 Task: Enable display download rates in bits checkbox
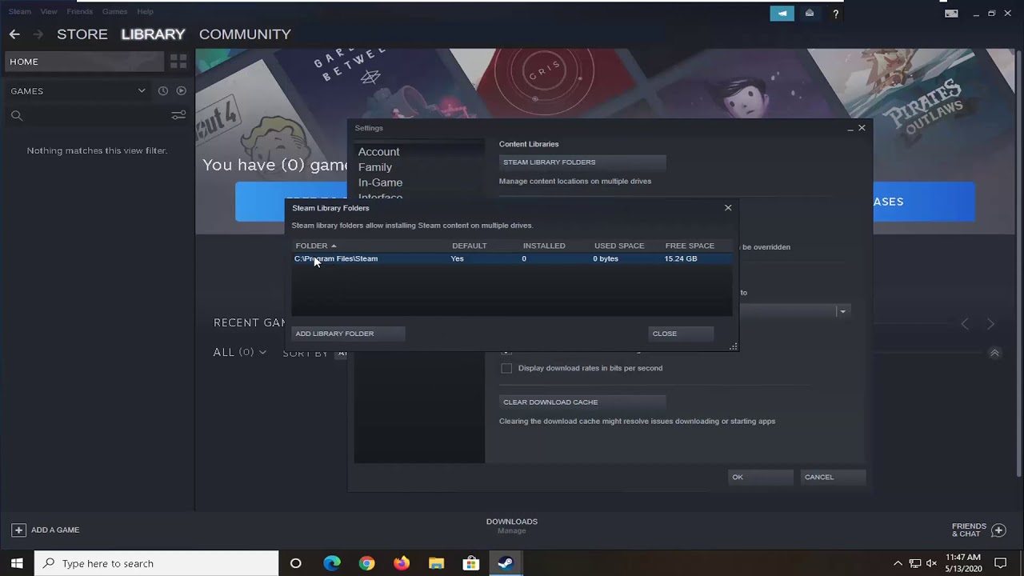(x=506, y=368)
